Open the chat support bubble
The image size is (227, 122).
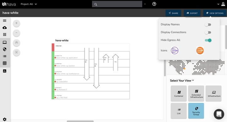[x=219, y=114]
